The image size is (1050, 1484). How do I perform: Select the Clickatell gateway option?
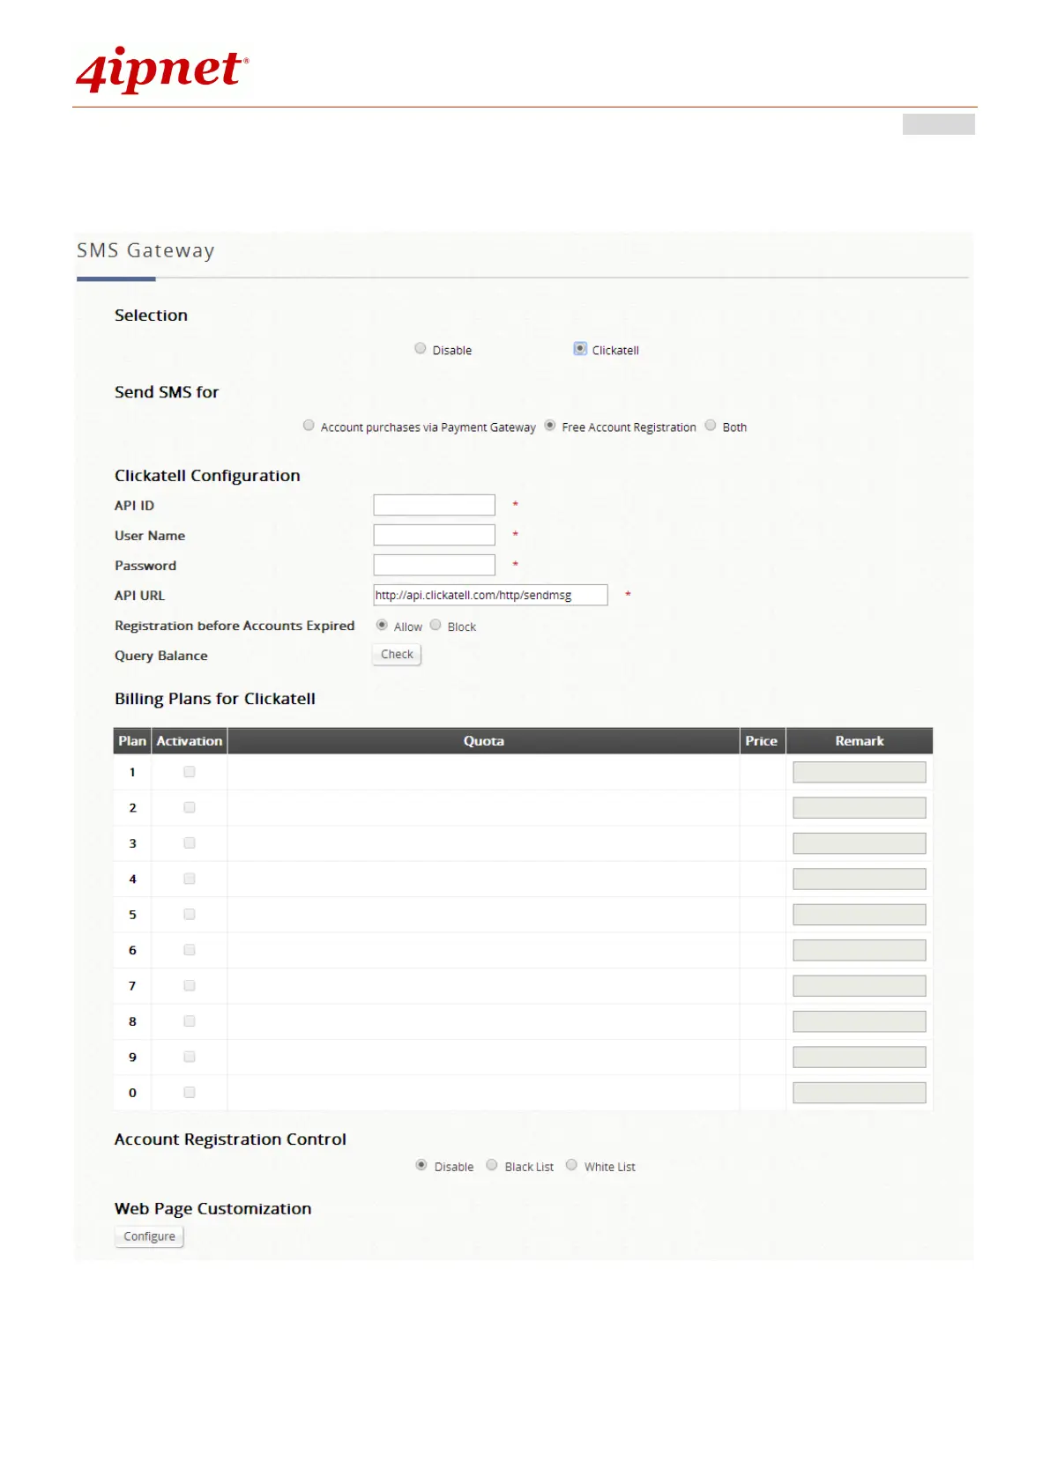(x=580, y=349)
